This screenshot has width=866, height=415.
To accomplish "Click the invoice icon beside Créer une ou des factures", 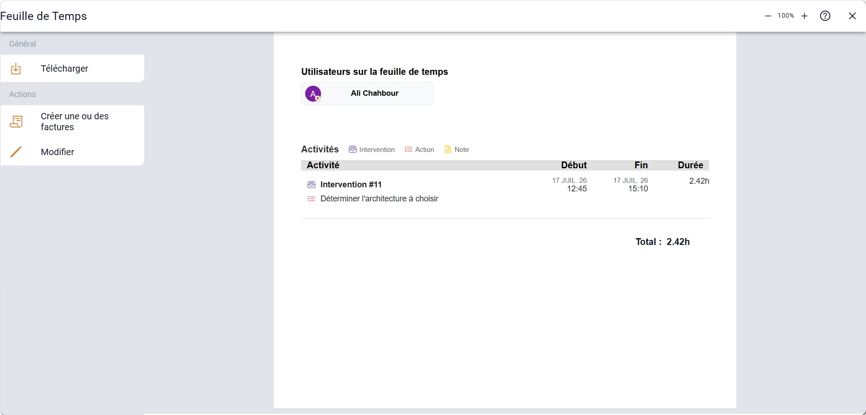I will pyautogui.click(x=16, y=122).
